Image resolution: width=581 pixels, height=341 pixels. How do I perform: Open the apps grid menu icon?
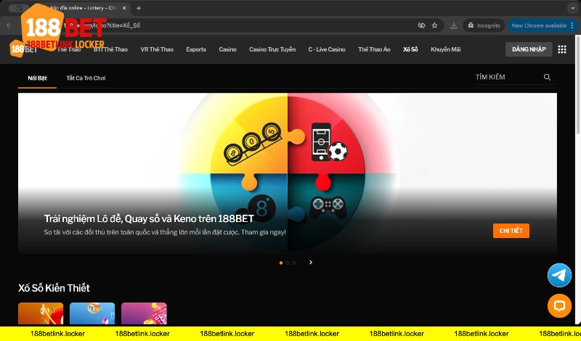(x=561, y=49)
